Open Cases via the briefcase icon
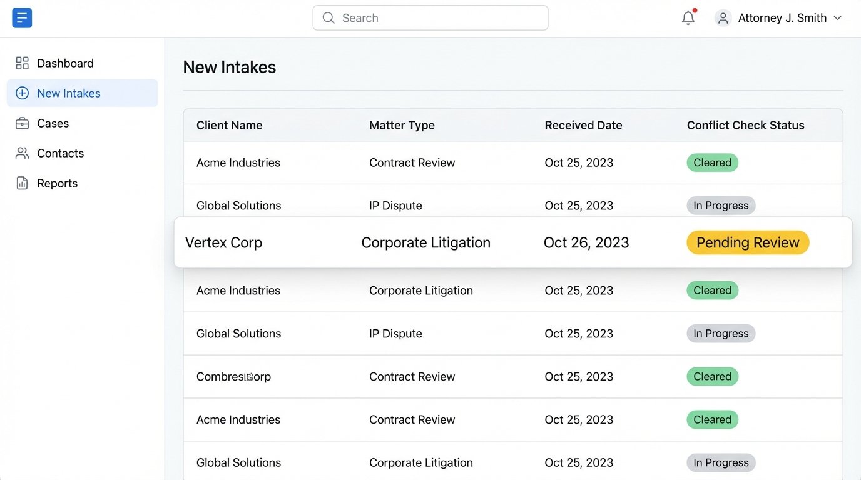Screen dimensions: 861x480 click(x=22, y=122)
